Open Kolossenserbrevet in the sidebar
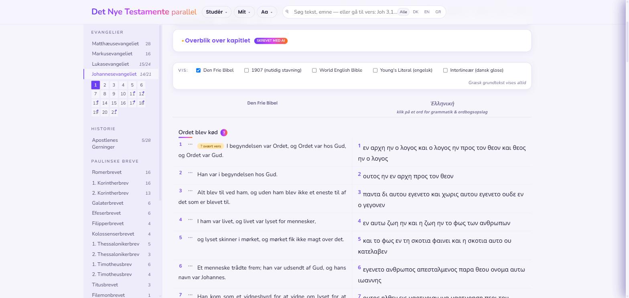 [x=121, y=234]
